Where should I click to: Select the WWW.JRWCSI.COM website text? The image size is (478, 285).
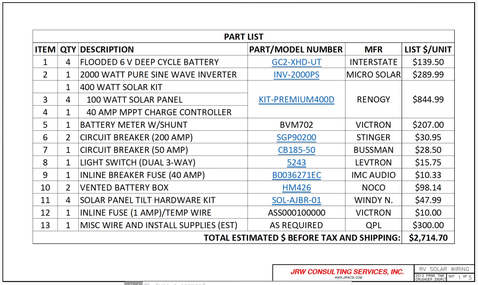pos(348,278)
